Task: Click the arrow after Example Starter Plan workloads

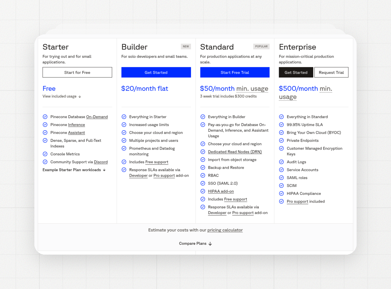Action: coord(104,170)
